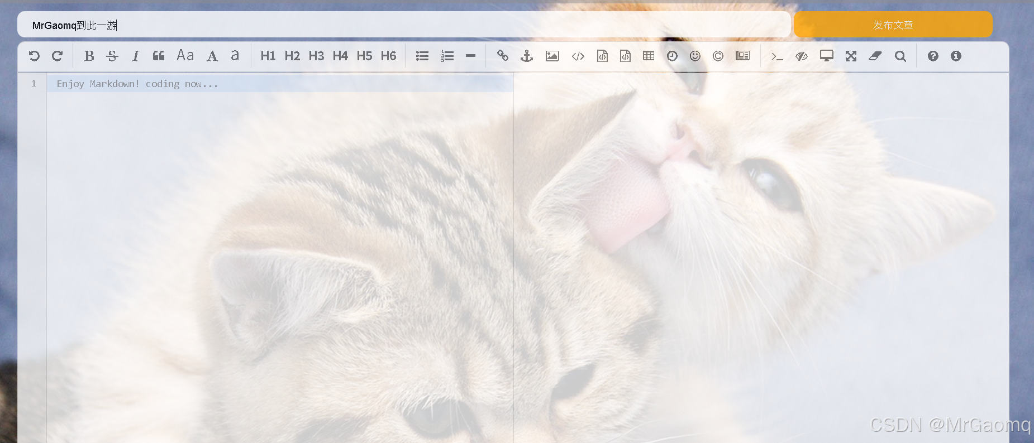
Task: Click the redo arrow icon
Action: [57, 56]
